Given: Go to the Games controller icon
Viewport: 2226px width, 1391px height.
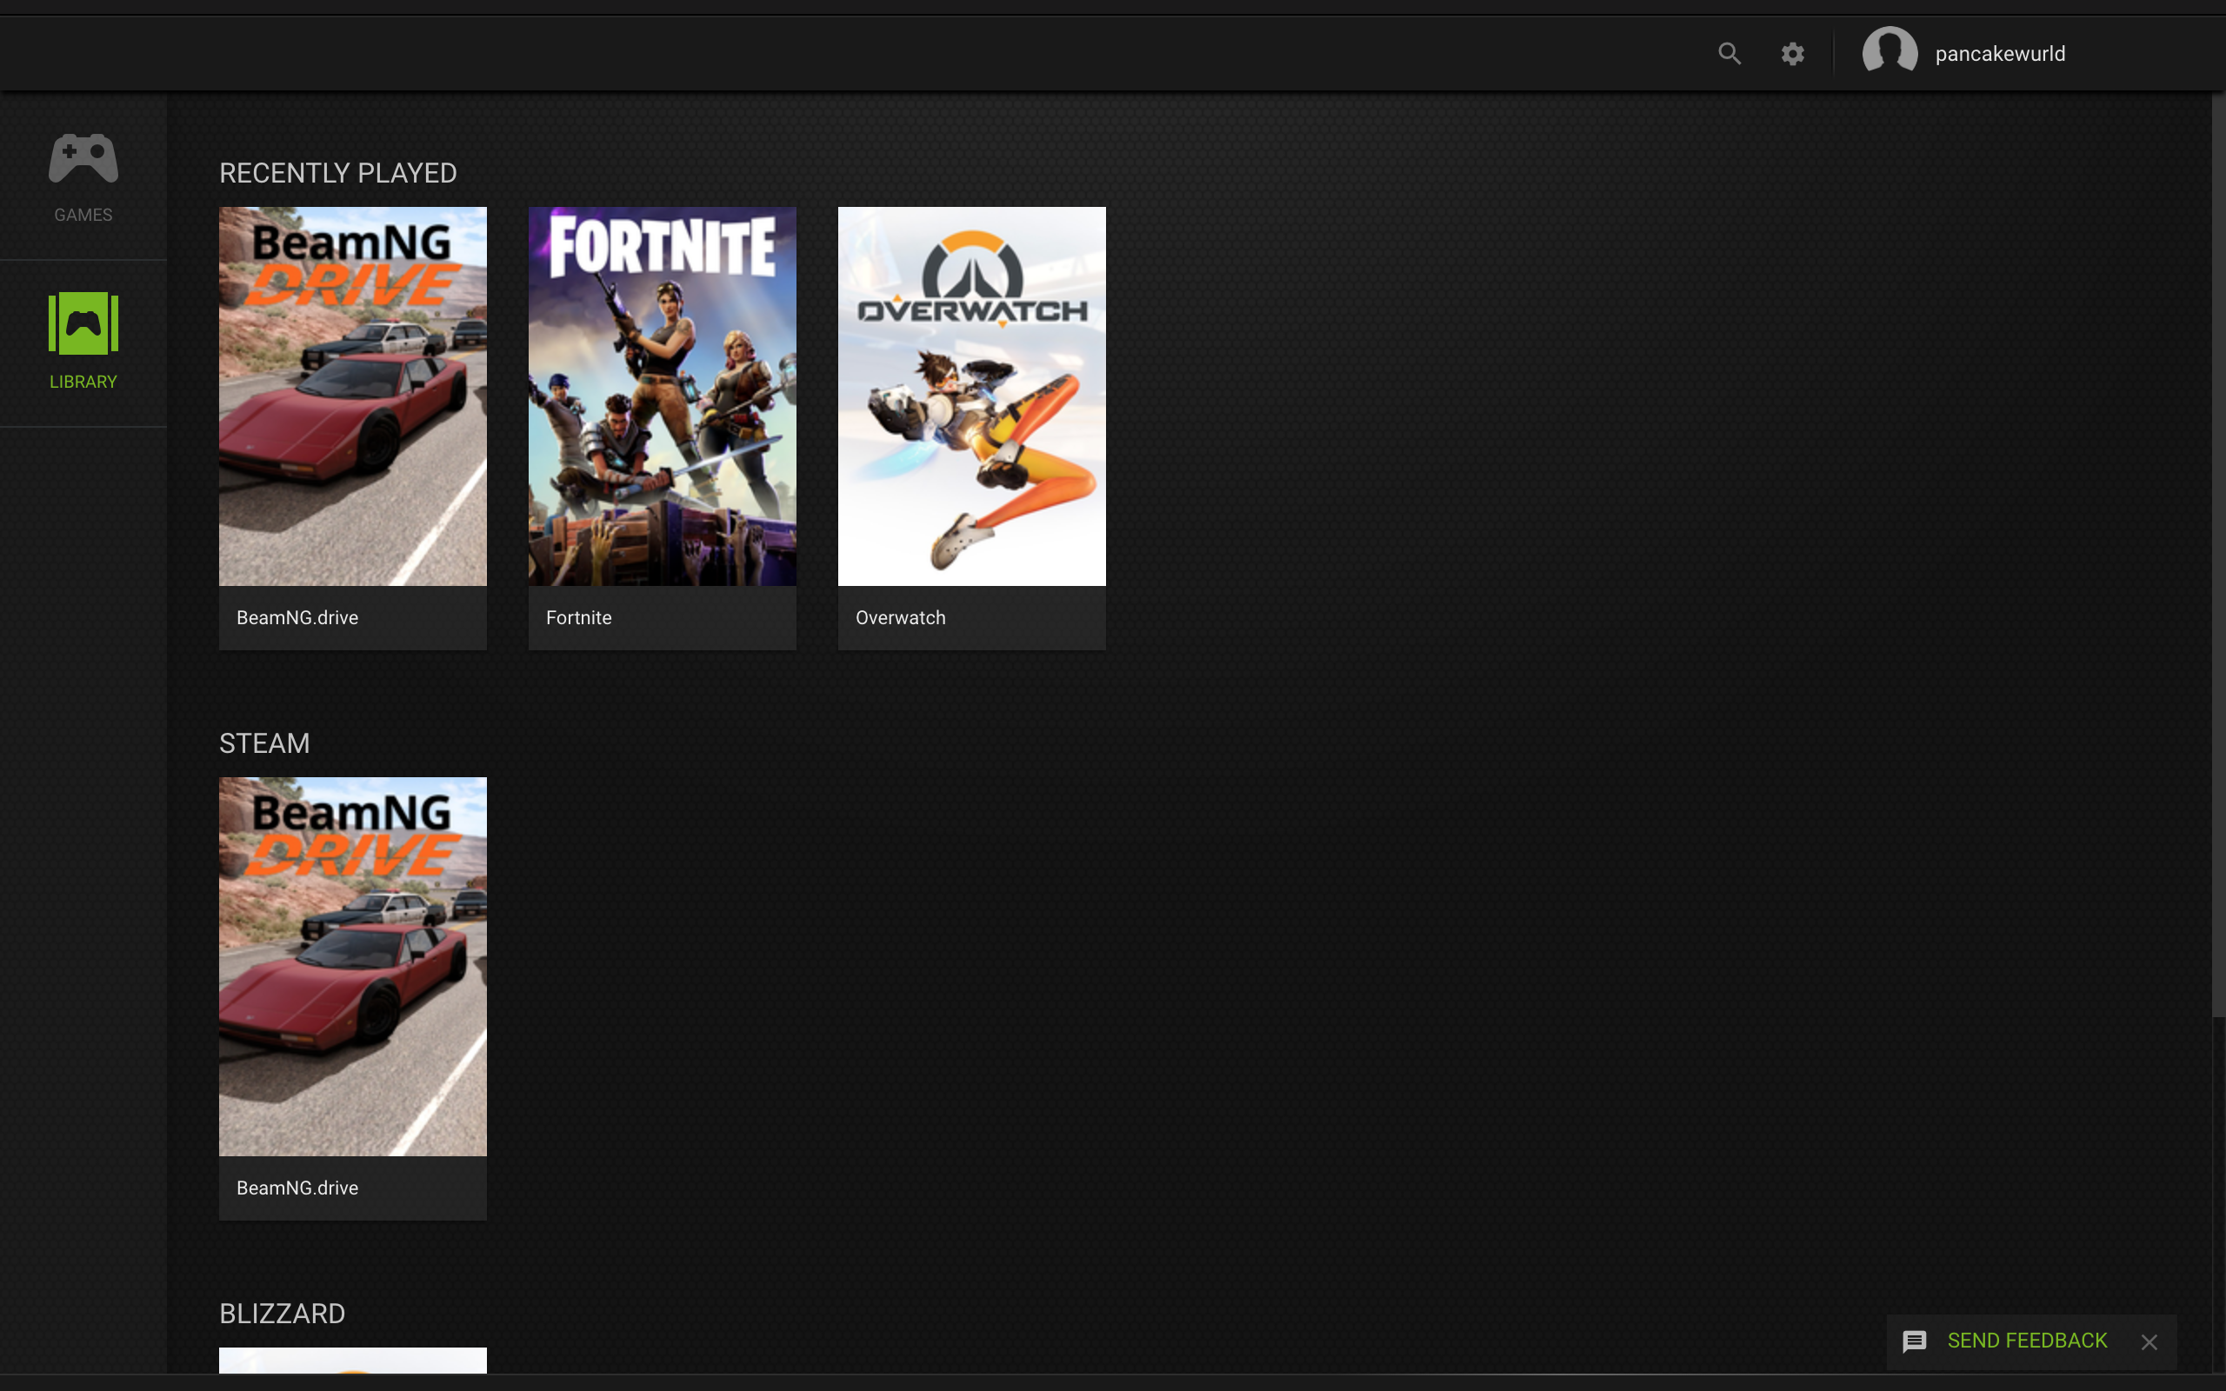Looking at the screenshot, I should pyautogui.click(x=83, y=158).
